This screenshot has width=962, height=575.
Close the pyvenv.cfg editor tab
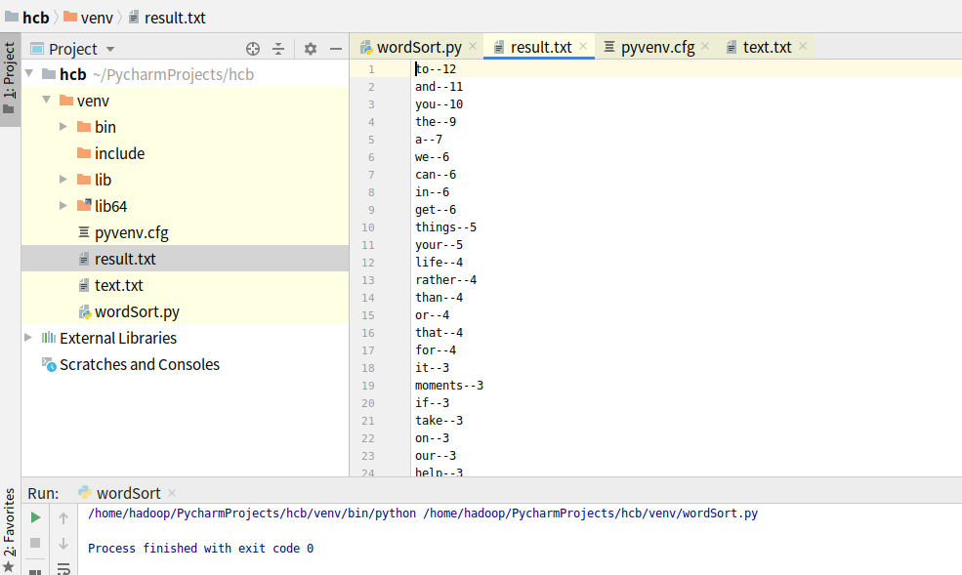coord(705,46)
